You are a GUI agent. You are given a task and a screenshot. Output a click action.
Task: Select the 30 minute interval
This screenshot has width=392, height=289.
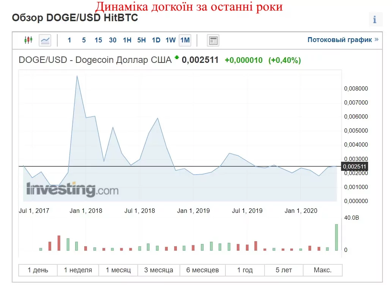pos(113,40)
